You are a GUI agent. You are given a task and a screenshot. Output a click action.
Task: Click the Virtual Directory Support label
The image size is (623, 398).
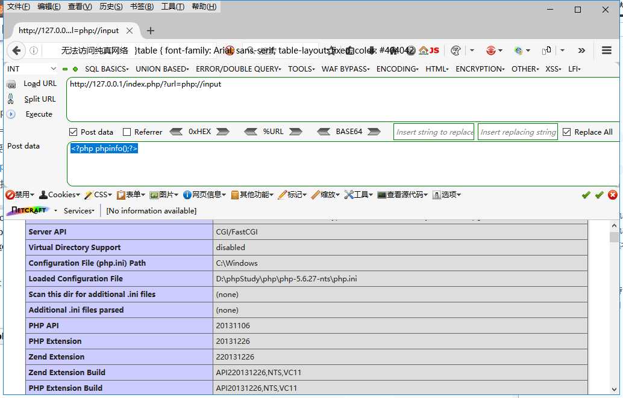(74, 247)
